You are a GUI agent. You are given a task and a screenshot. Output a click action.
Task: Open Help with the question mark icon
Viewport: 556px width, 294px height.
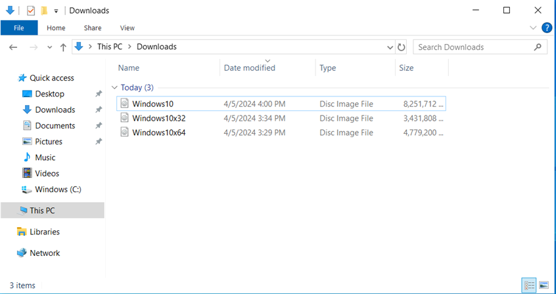(x=547, y=28)
